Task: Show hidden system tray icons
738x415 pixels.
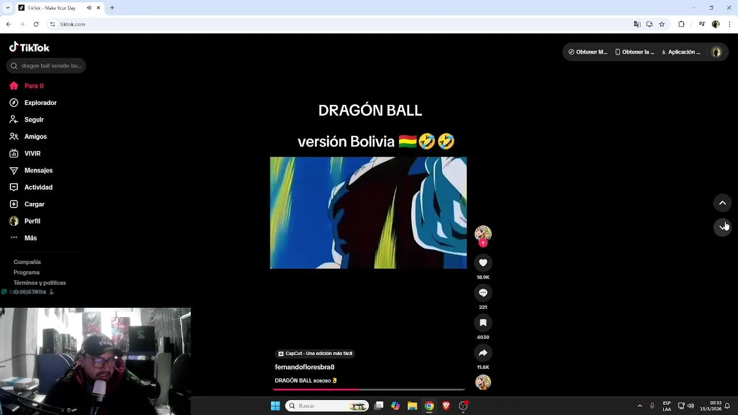Action: pyautogui.click(x=639, y=406)
